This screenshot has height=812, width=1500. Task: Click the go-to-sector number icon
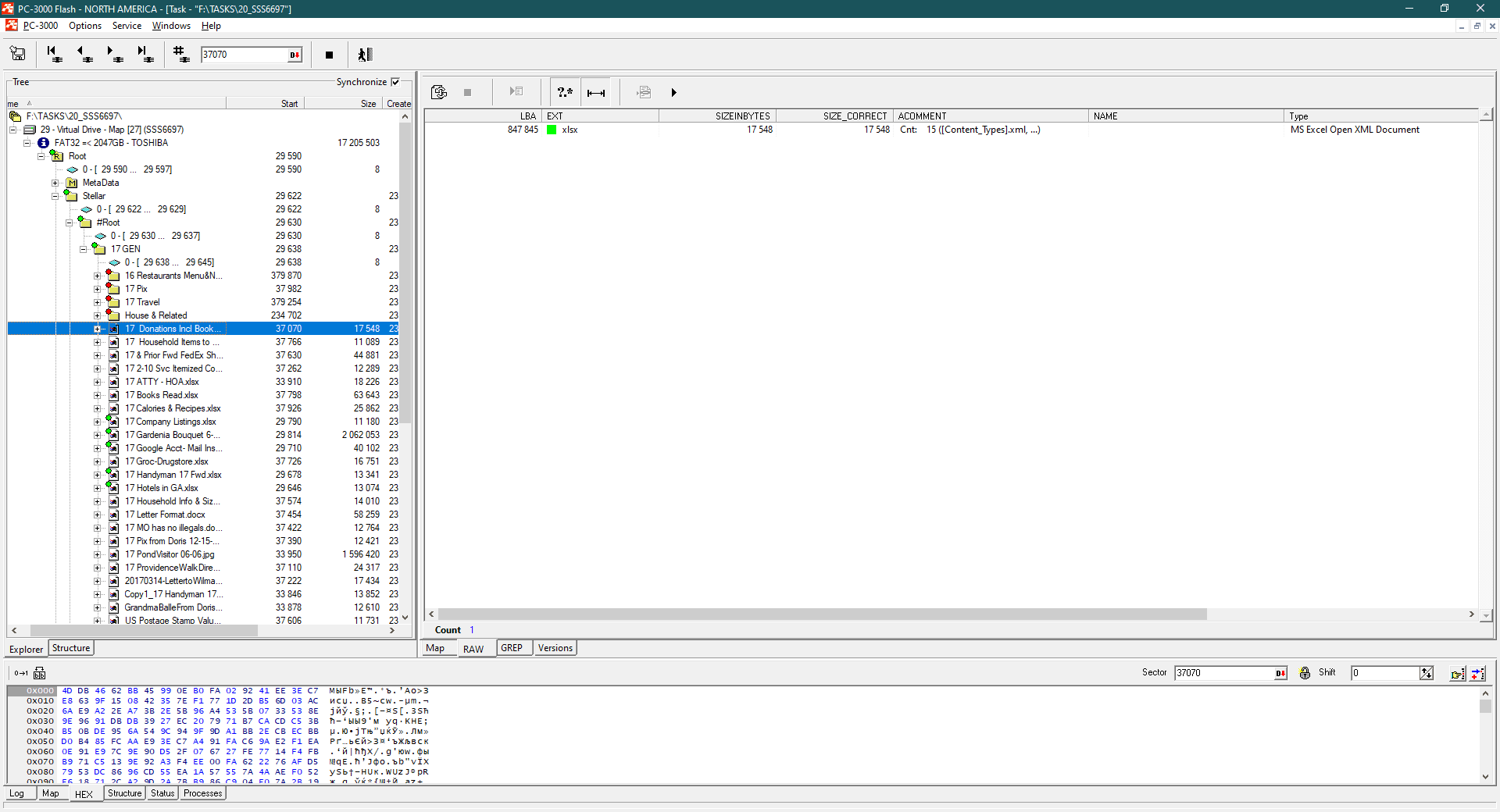coord(181,54)
